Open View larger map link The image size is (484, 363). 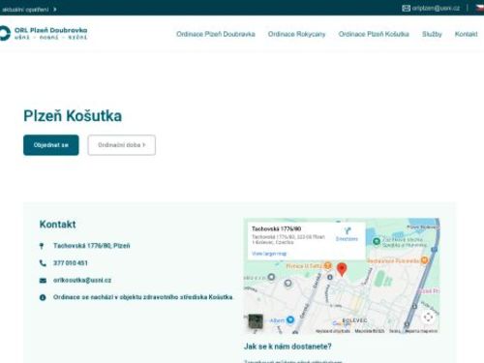pos(269,254)
